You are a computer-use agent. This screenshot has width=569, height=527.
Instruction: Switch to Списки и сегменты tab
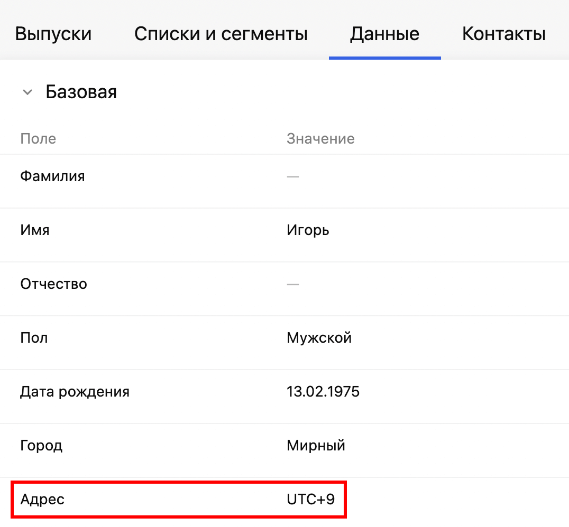coord(221,34)
